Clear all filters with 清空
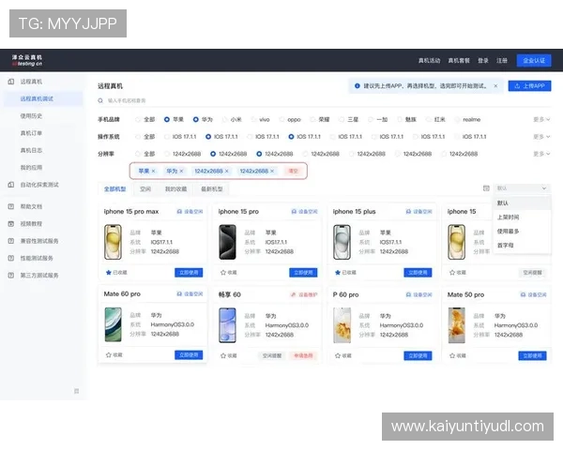The width and height of the screenshot is (563, 450). tap(294, 172)
